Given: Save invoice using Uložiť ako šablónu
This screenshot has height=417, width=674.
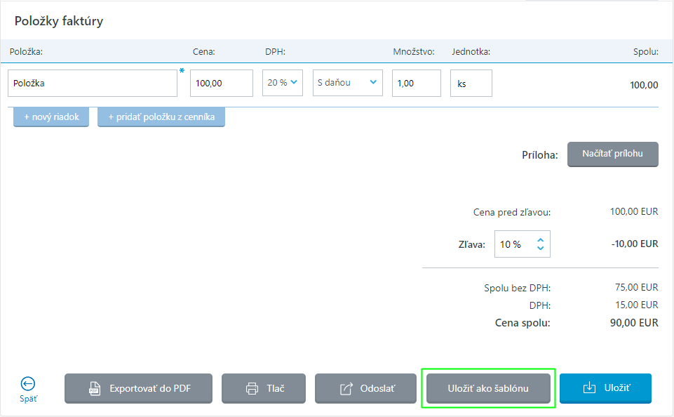Looking at the screenshot, I should tap(488, 388).
